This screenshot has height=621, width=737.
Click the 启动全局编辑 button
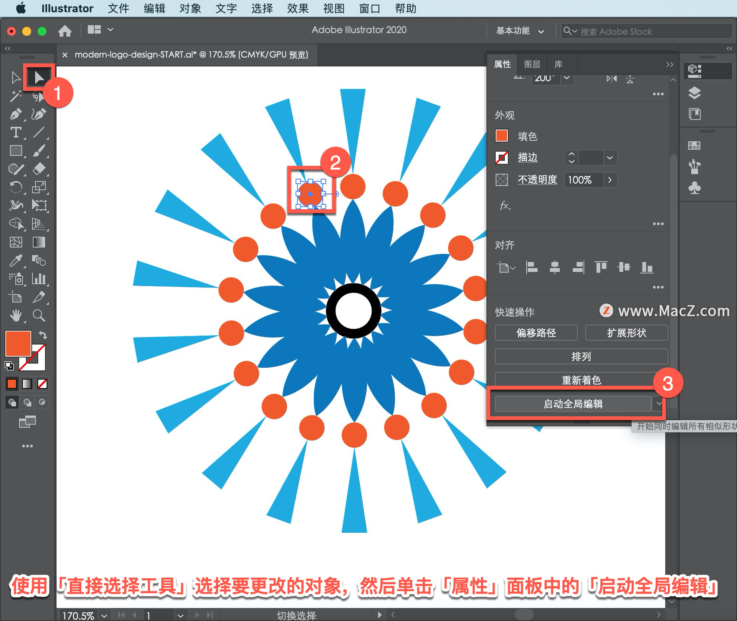click(x=573, y=404)
